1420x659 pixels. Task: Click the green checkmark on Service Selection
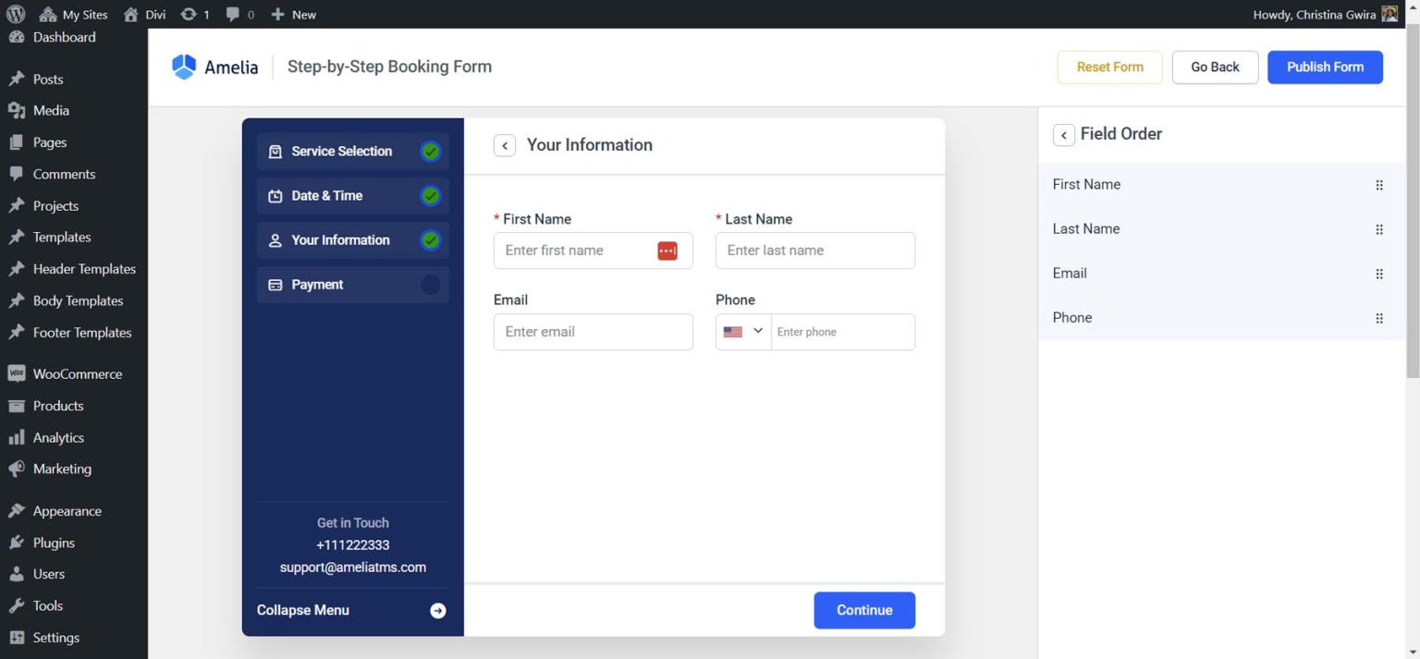(430, 151)
